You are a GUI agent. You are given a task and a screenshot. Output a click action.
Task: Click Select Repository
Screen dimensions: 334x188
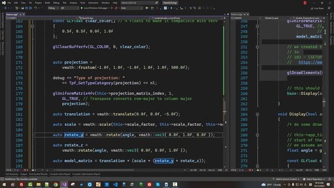click(x=314, y=179)
